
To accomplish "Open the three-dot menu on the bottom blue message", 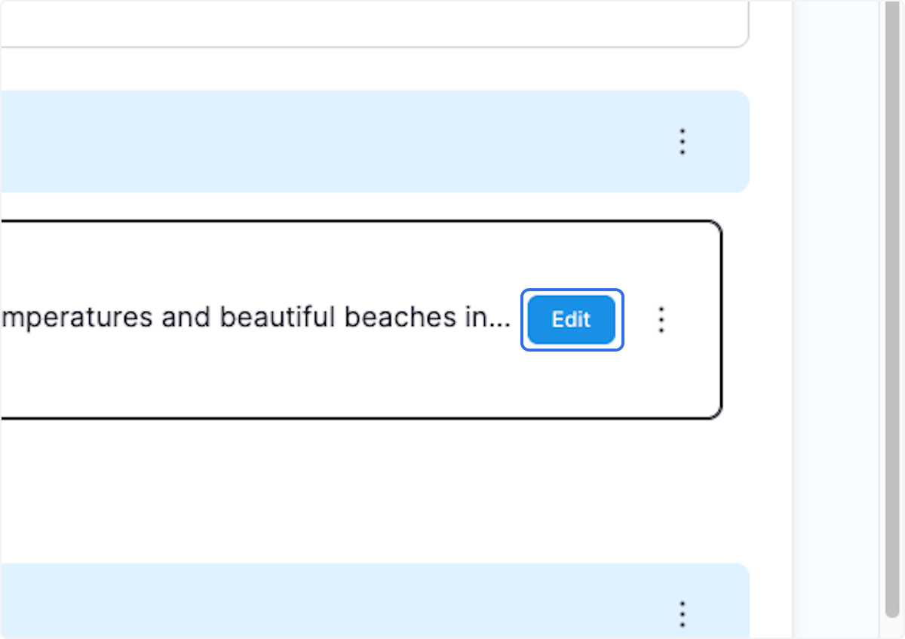I will pos(683,614).
